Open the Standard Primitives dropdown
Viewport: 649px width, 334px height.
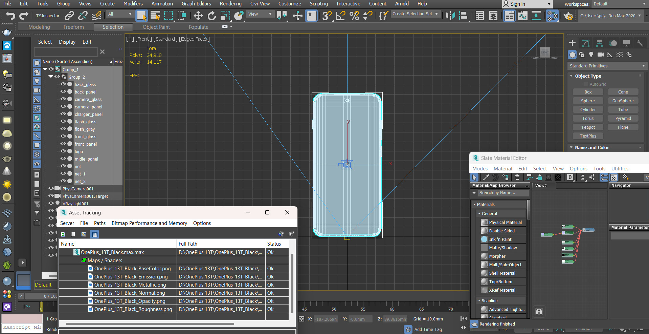(607, 66)
